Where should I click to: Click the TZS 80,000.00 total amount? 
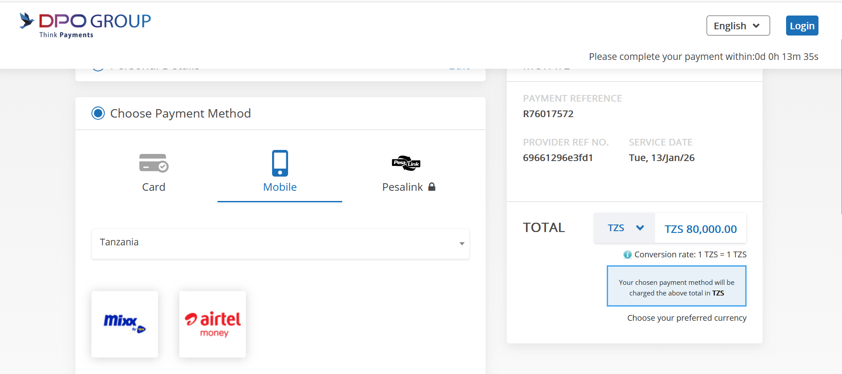[700, 229]
